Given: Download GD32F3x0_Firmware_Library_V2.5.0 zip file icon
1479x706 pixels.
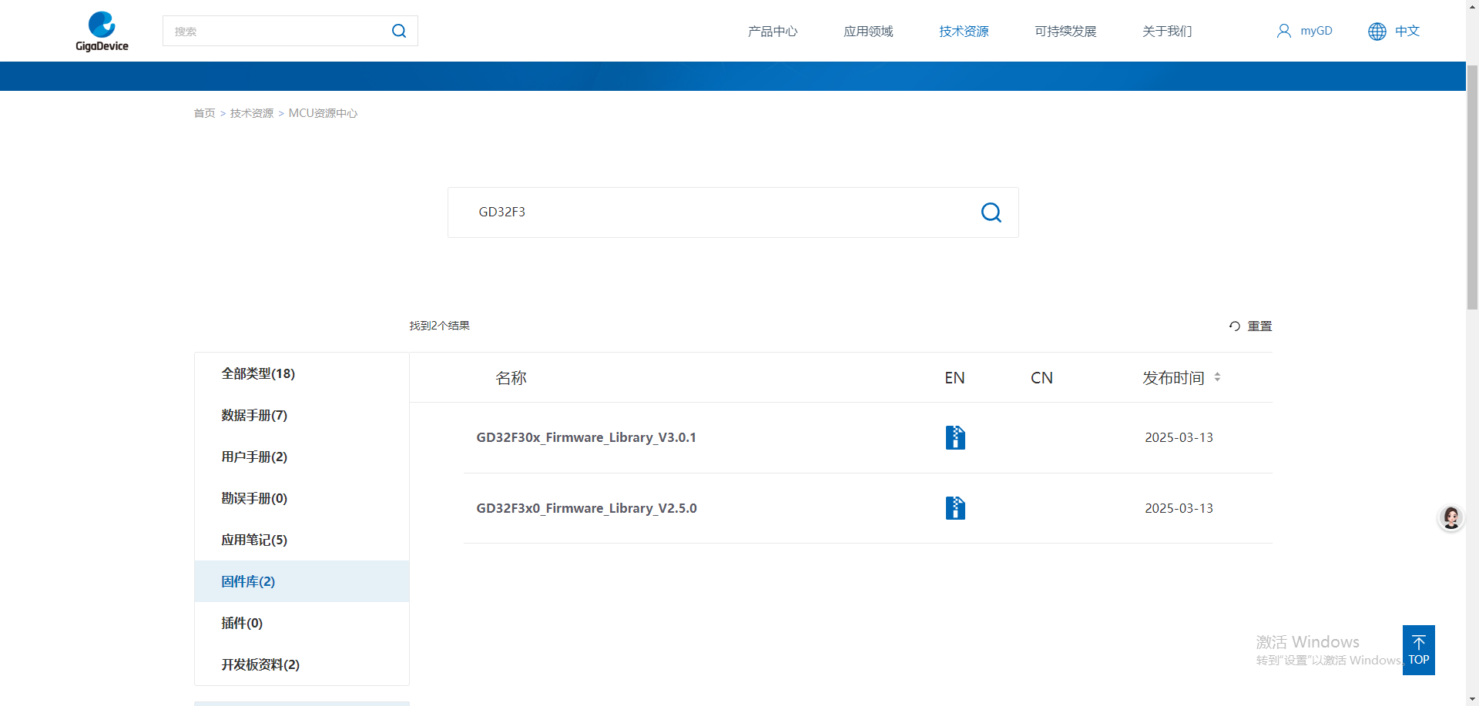Looking at the screenshot, I should click(x=955, y=508).
